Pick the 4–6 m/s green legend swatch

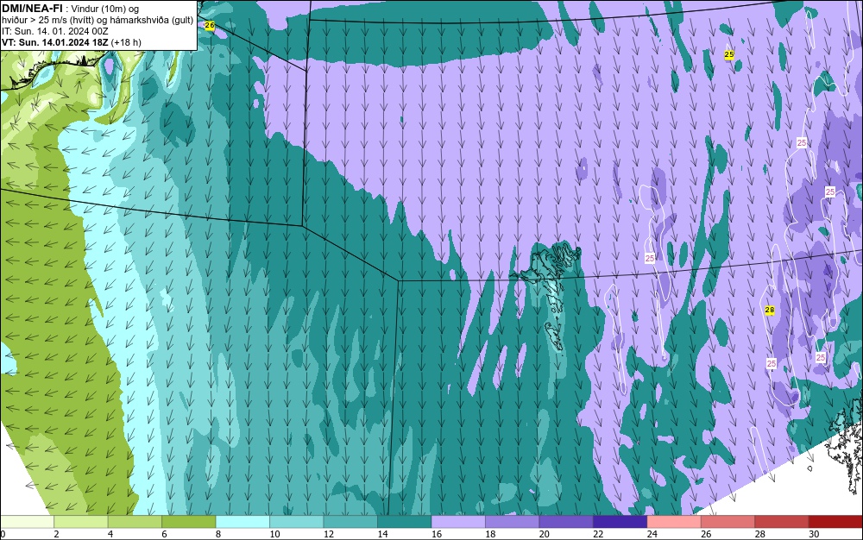click(135, 522)
